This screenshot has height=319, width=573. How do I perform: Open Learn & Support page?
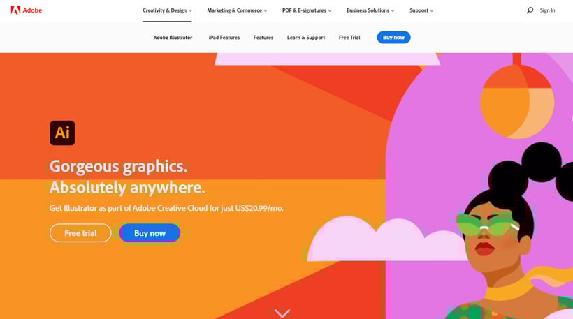tap(306, 38)
